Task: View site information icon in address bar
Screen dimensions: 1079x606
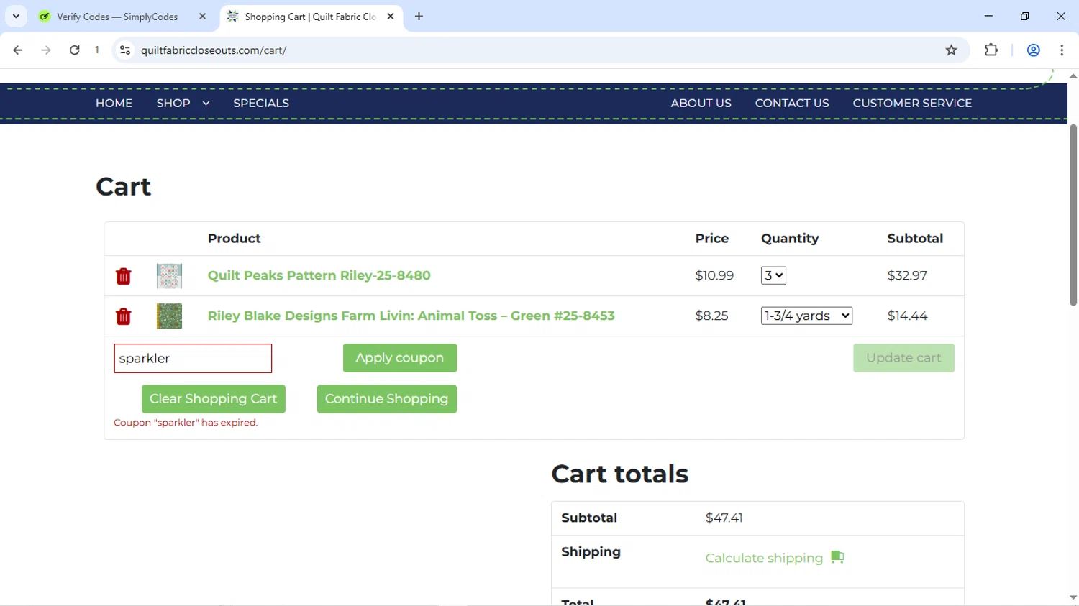Action: pos(125,50)
